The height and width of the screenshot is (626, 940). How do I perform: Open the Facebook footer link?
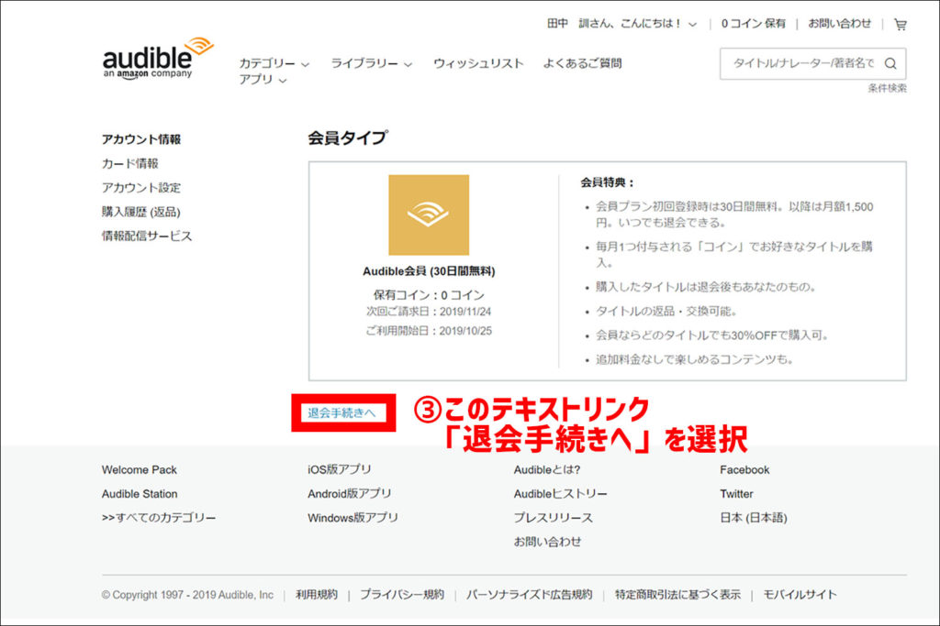[x=744, y=470]
